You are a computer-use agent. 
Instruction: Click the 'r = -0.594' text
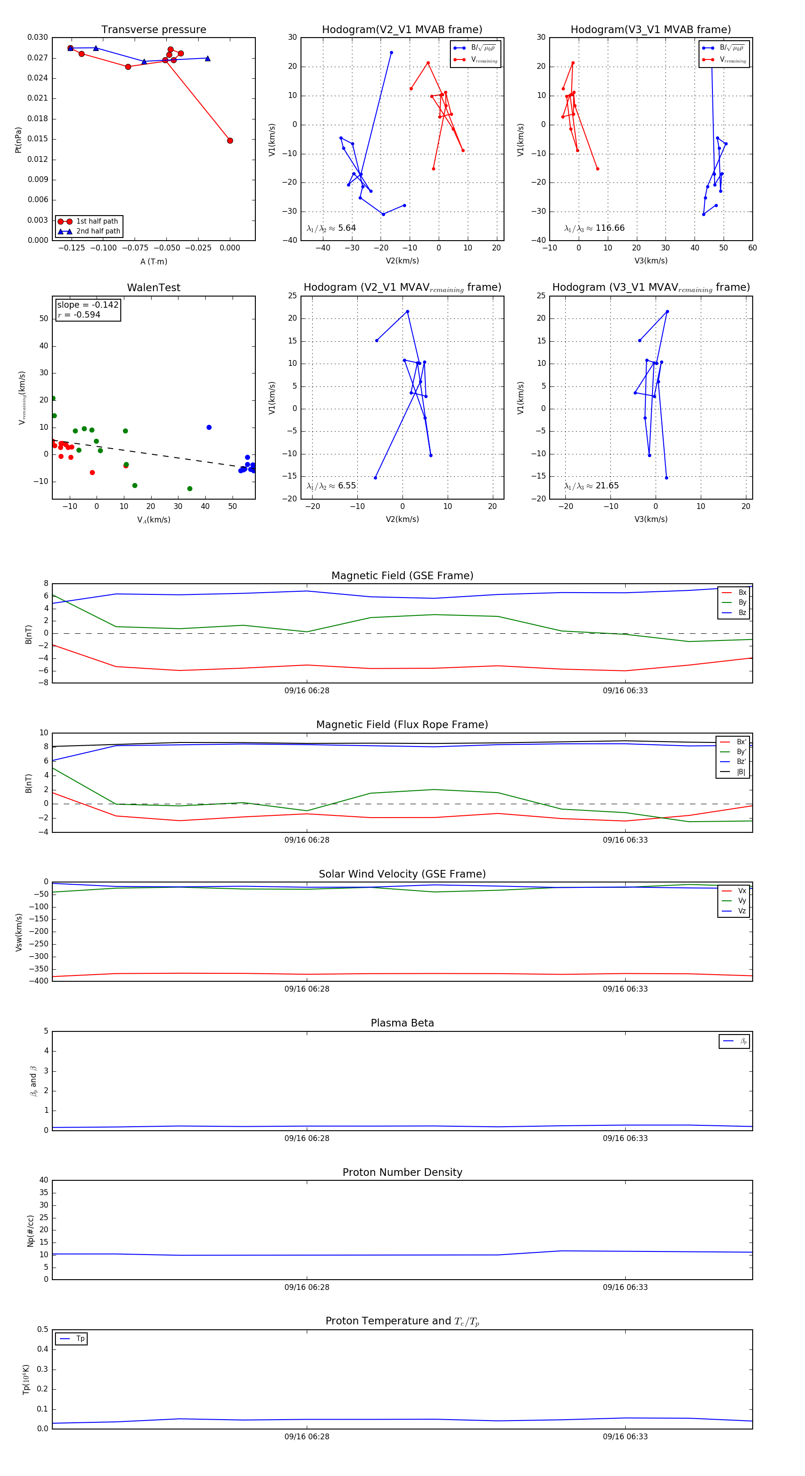pos(79,314)
